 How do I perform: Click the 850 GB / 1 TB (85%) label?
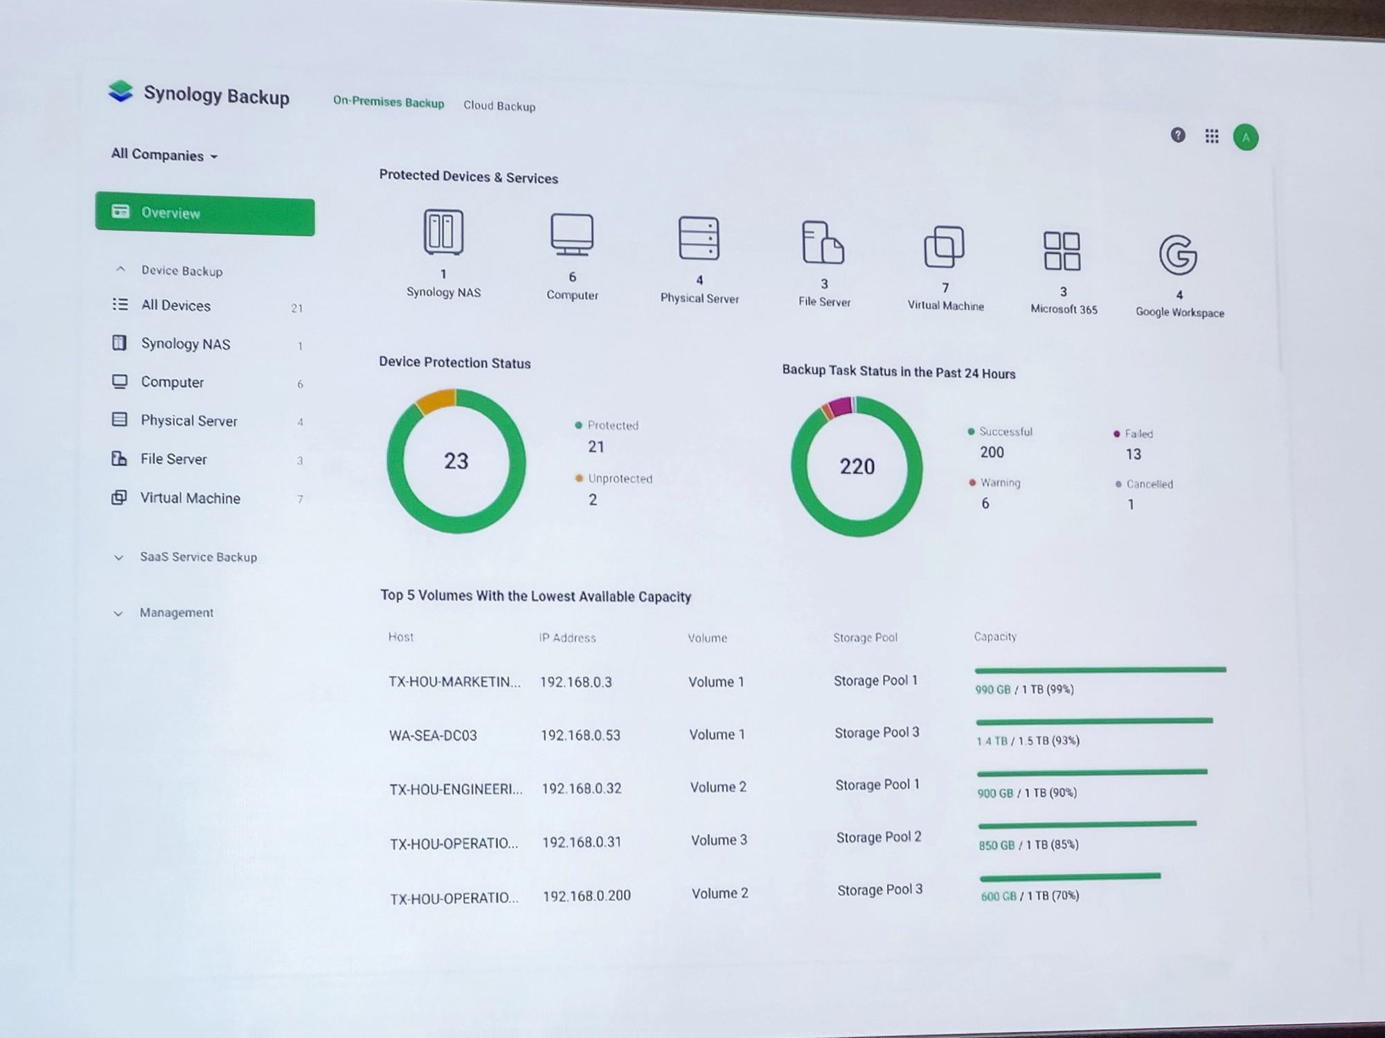click(1028, 845)
